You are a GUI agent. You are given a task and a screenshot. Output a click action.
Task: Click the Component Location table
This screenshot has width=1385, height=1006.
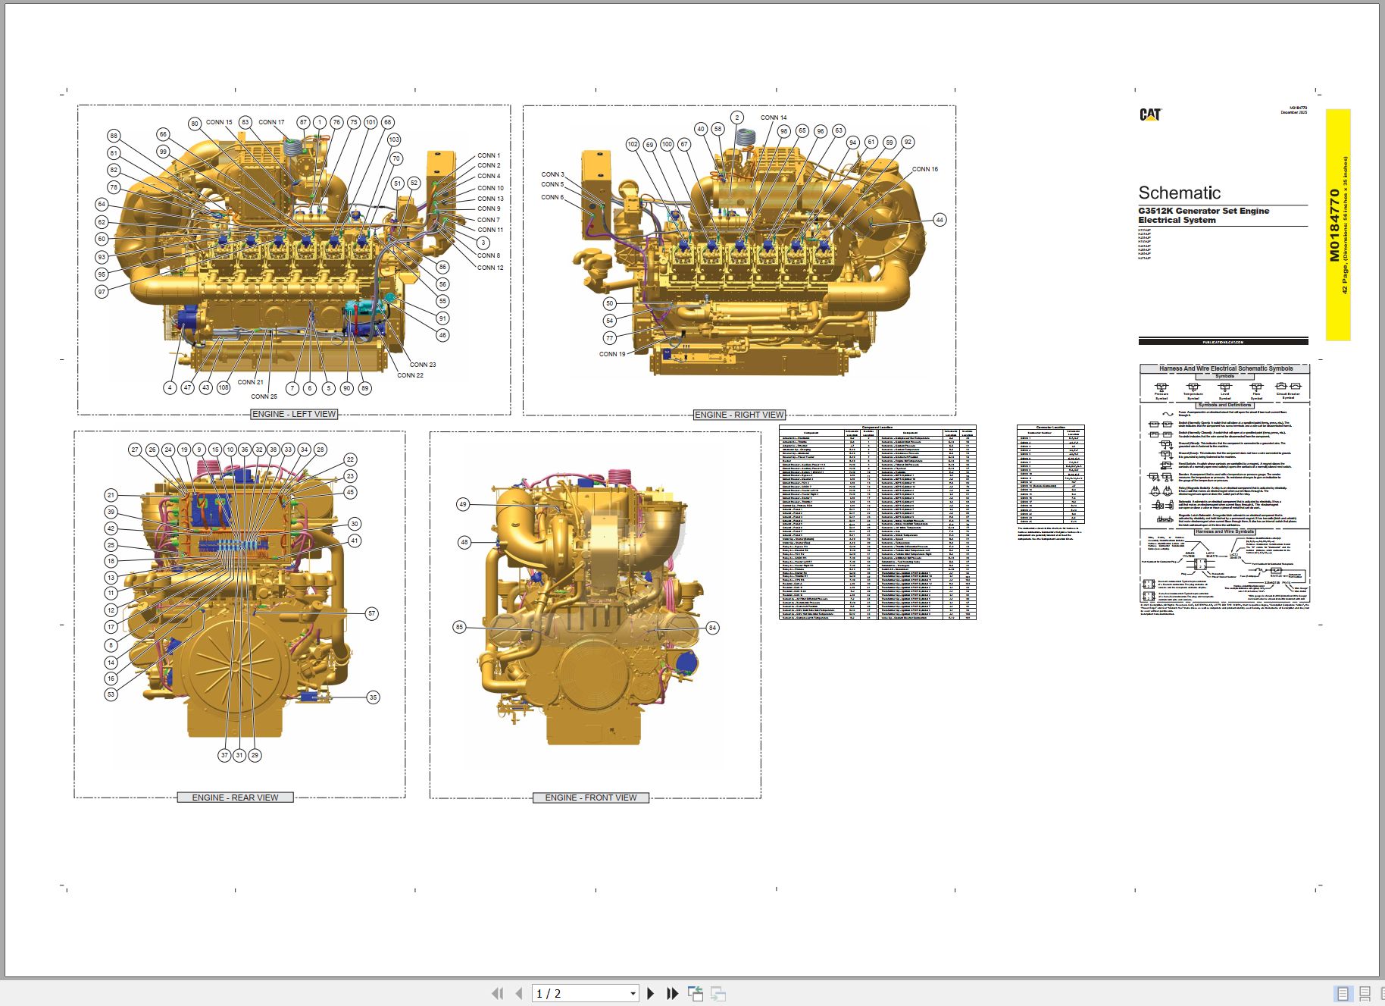[x=877, y=522]
